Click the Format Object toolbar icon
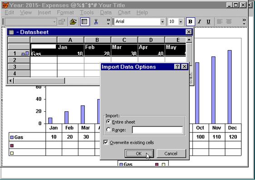Viewport: 255px width, 180px height. click(62, 22)
